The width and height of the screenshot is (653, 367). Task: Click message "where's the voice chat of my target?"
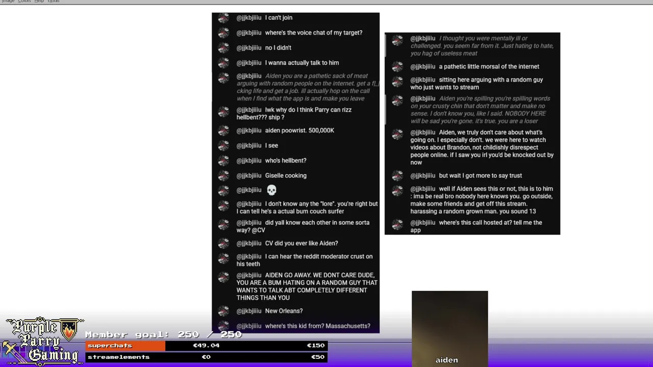click(314, 33)
